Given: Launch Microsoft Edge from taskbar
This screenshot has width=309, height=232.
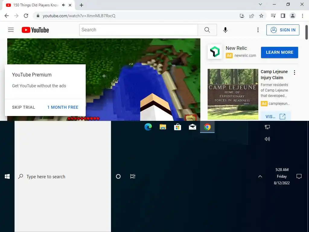Looking at the screenshot, I should click(x=148, y=127).
